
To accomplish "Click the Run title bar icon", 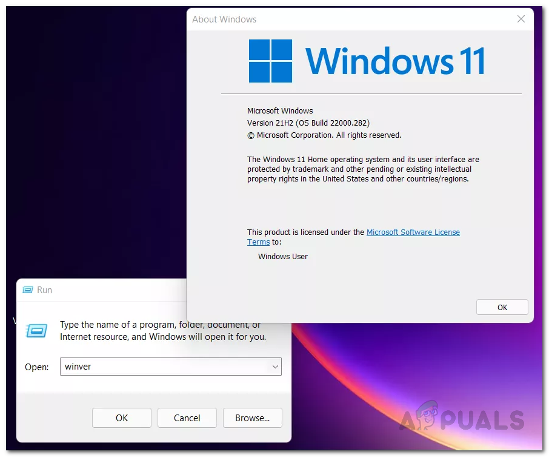I will 28,289.
